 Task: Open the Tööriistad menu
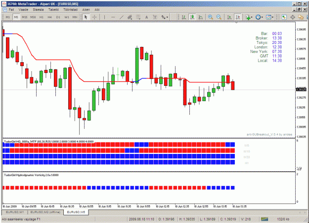71,9
